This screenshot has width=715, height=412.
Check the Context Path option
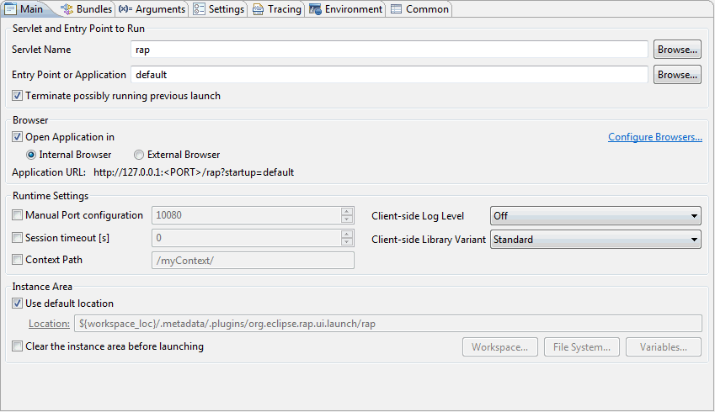pos(18,260)
